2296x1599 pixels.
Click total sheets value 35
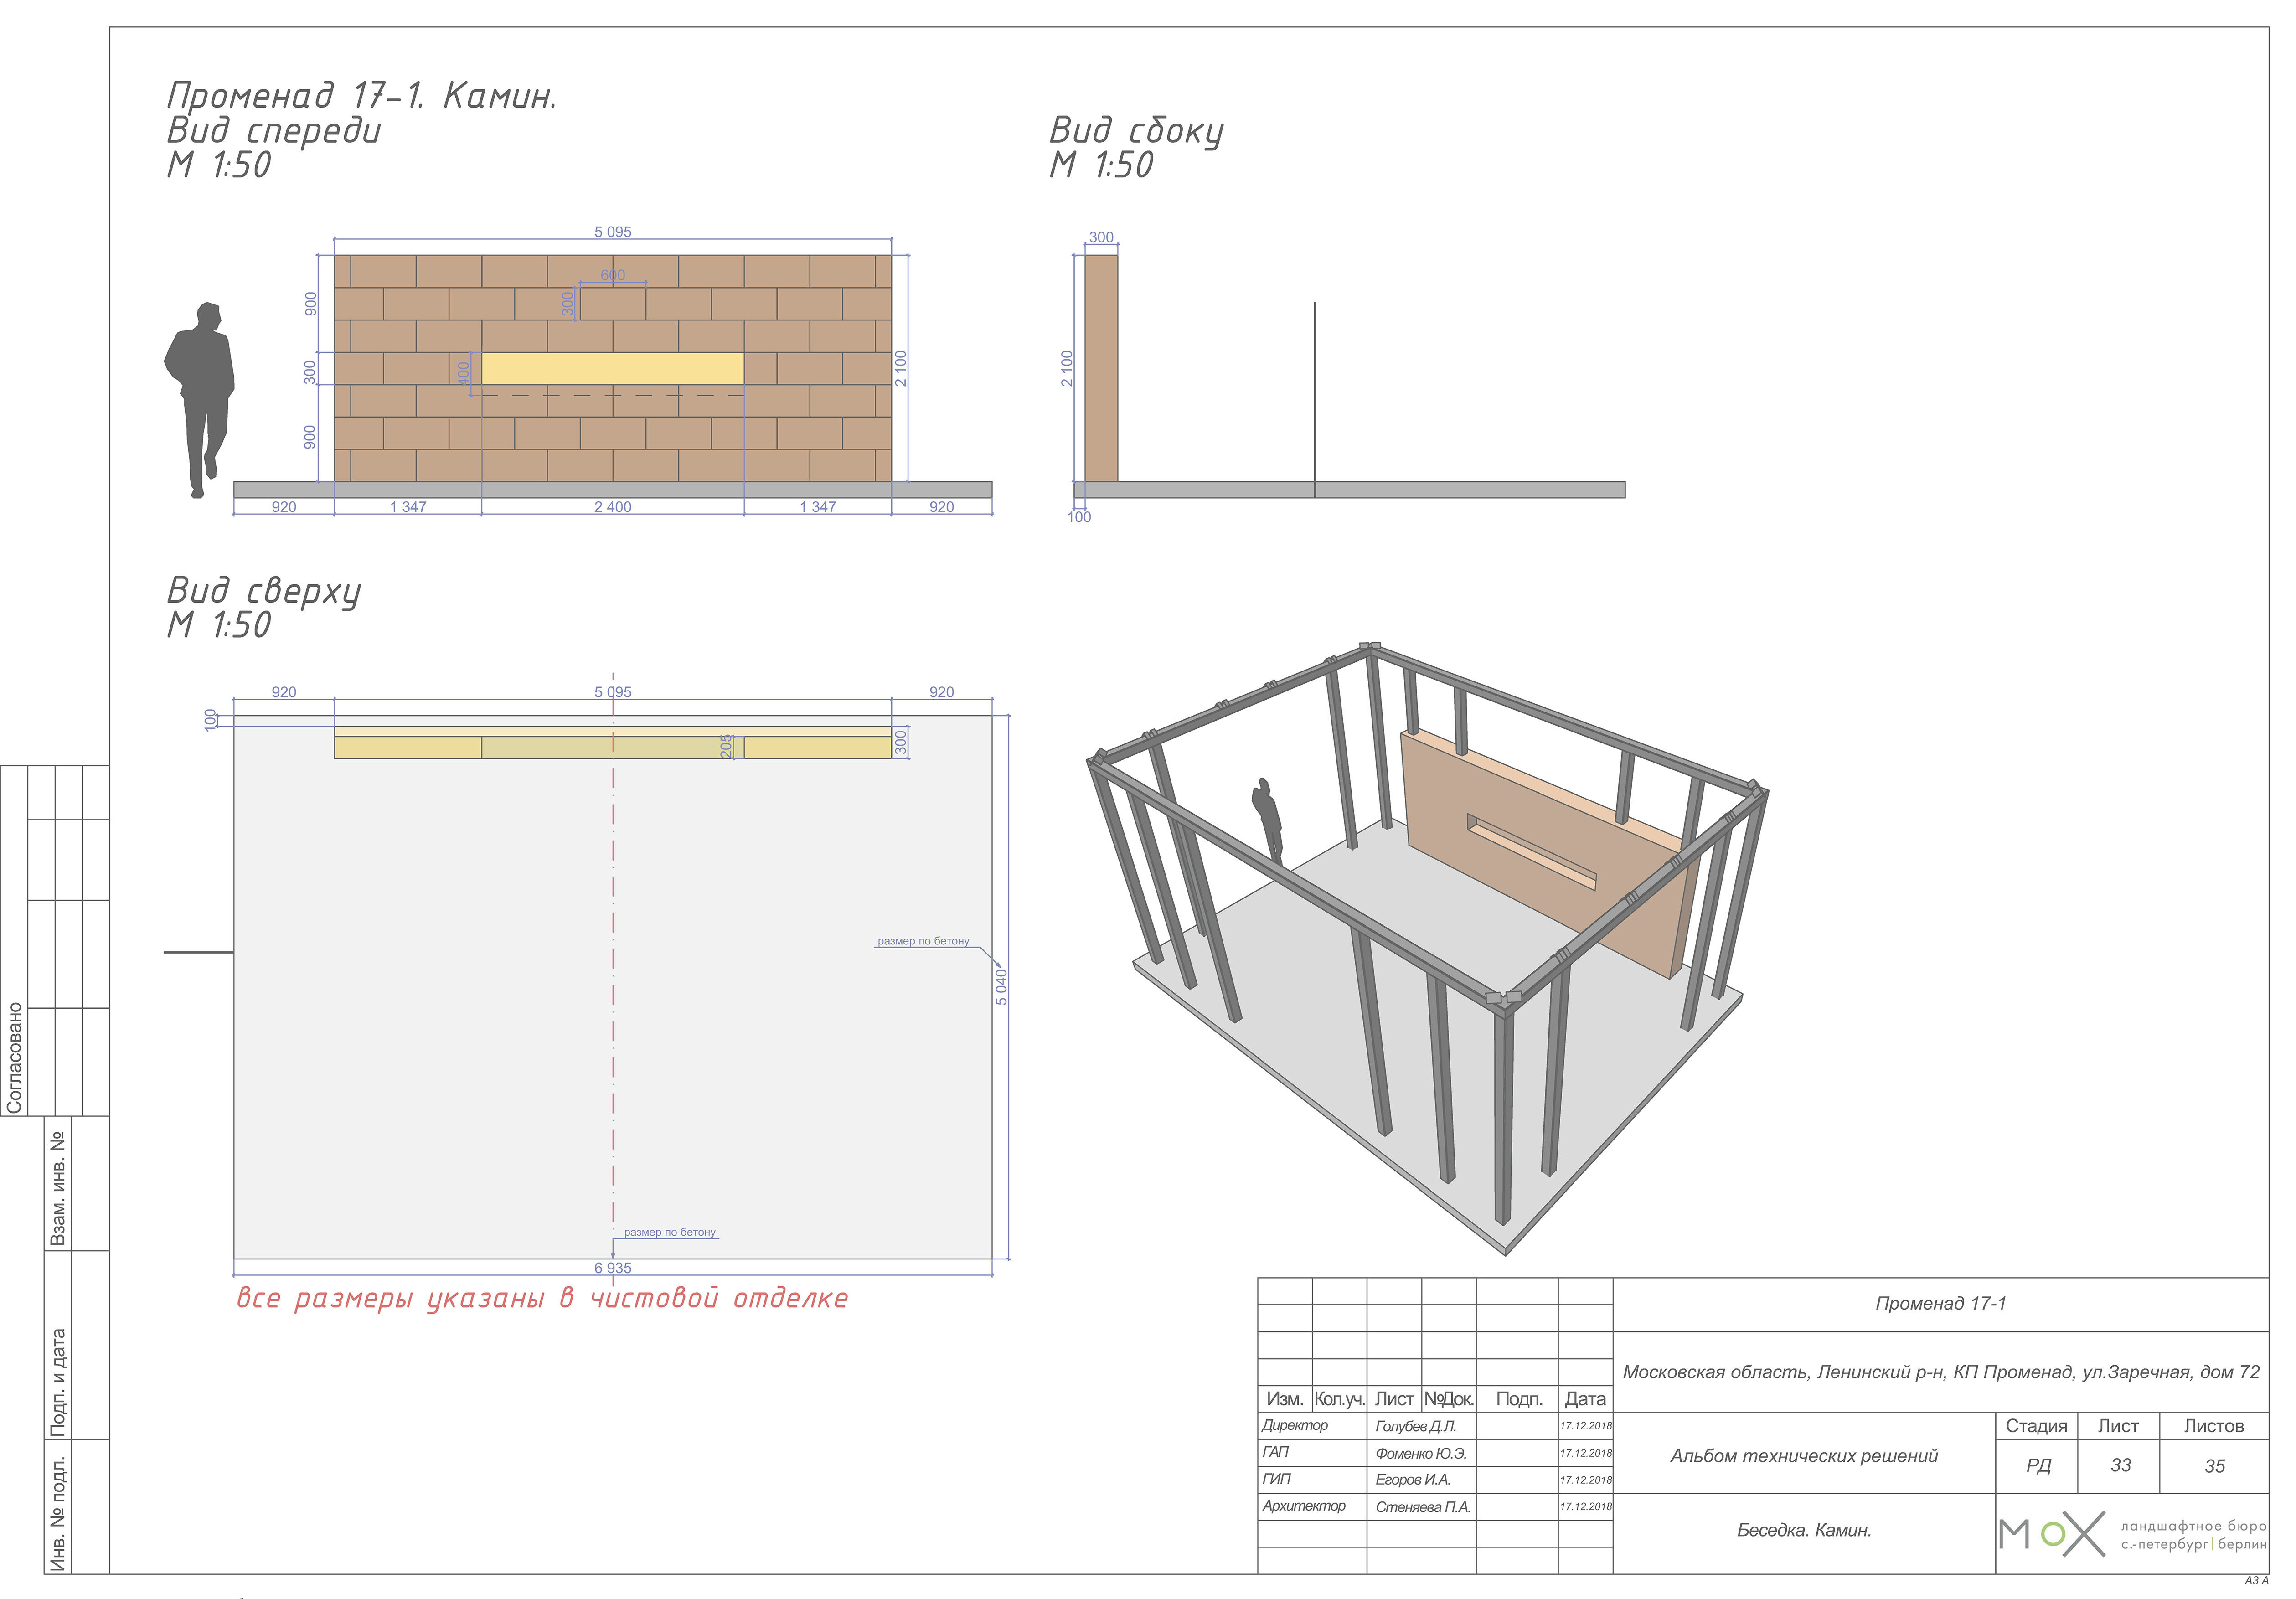(2214, 1466)
